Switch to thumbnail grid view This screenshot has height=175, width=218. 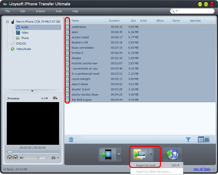(x=207, y=140)
